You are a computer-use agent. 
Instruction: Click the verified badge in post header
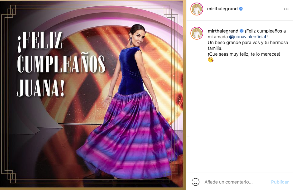(241, 9)
